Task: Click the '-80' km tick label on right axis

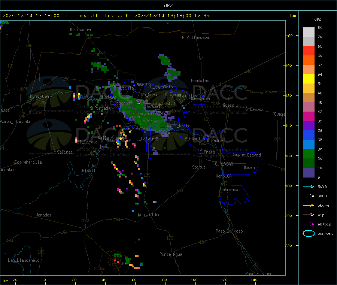Action: pyautogui.click(x=289, y=36)
